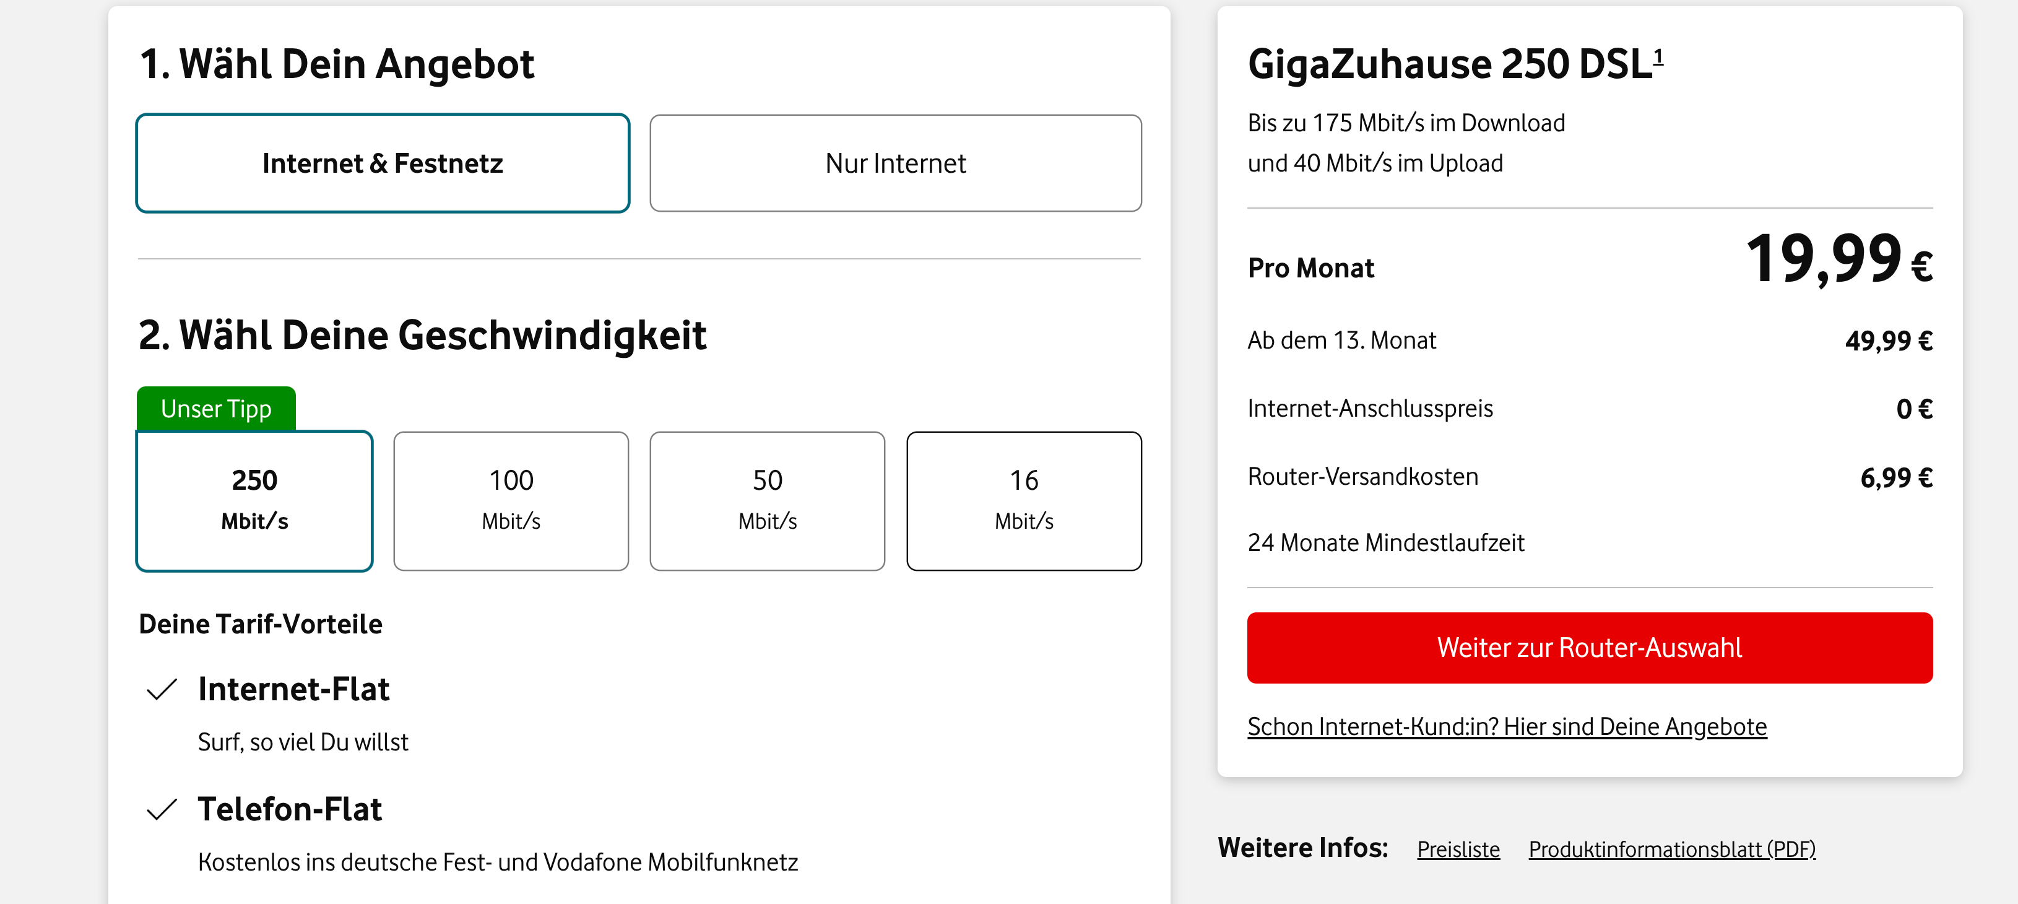The height and width of the screenshot is (904, 2018).
Task: Open the Produktinformationsblatt PDF
Action: coord(1673,849)
